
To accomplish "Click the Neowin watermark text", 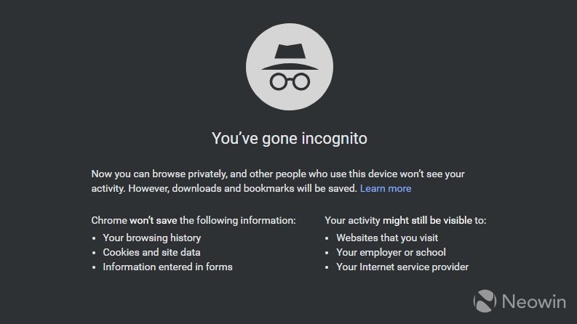I will coord(534,301).
